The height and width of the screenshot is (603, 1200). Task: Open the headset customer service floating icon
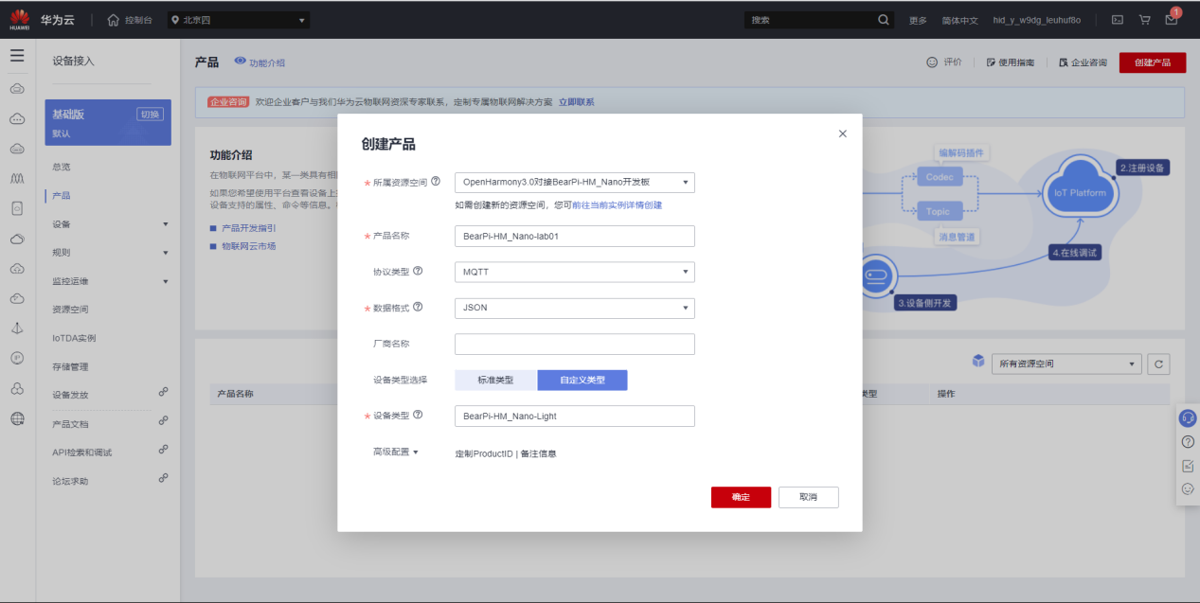(x=1188, y=417)
